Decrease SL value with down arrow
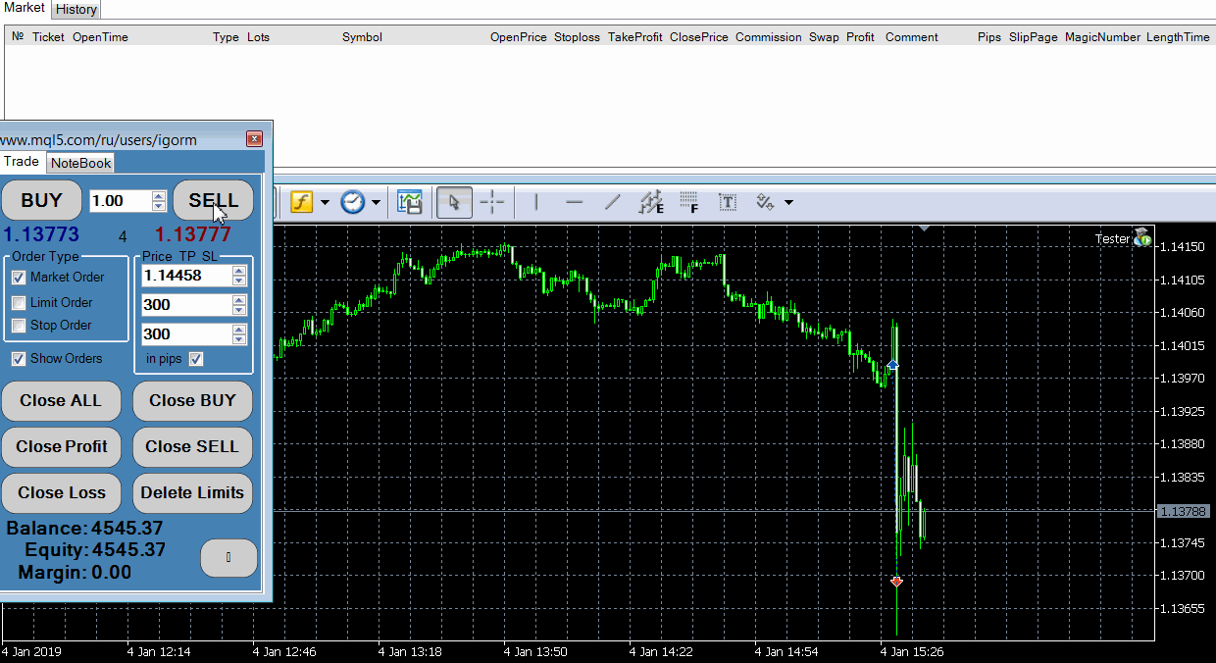Viewport: 1216px width, 663px height. (x=239, y=339)
